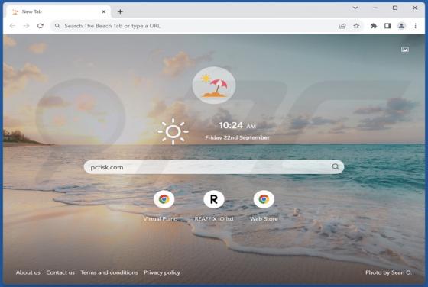Viewport: 428px width, 287px height.
Task: Expand the tab search chevron
Action: (355, 8)
